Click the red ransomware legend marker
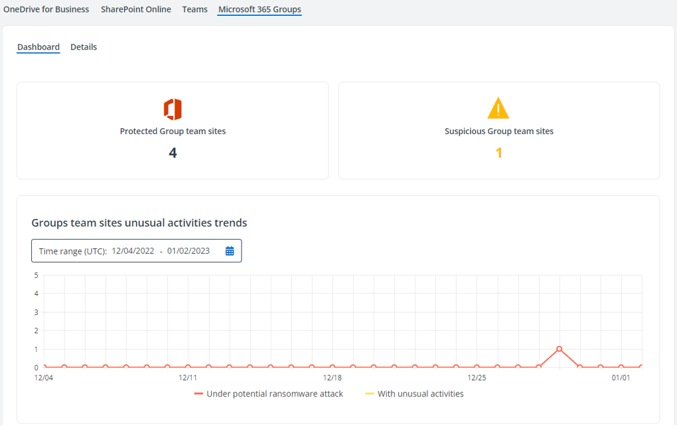Screen dimensions: 677x429 198,394
